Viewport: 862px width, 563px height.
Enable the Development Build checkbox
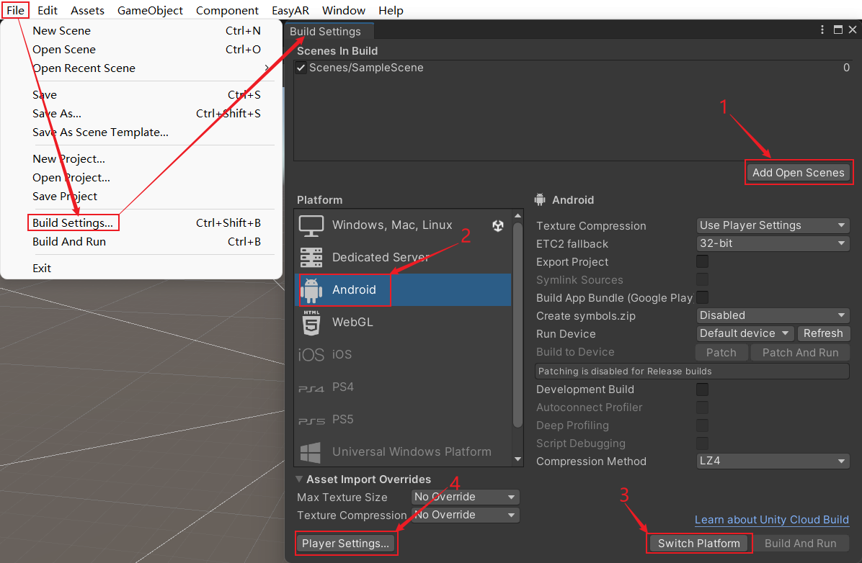(702, 389)
